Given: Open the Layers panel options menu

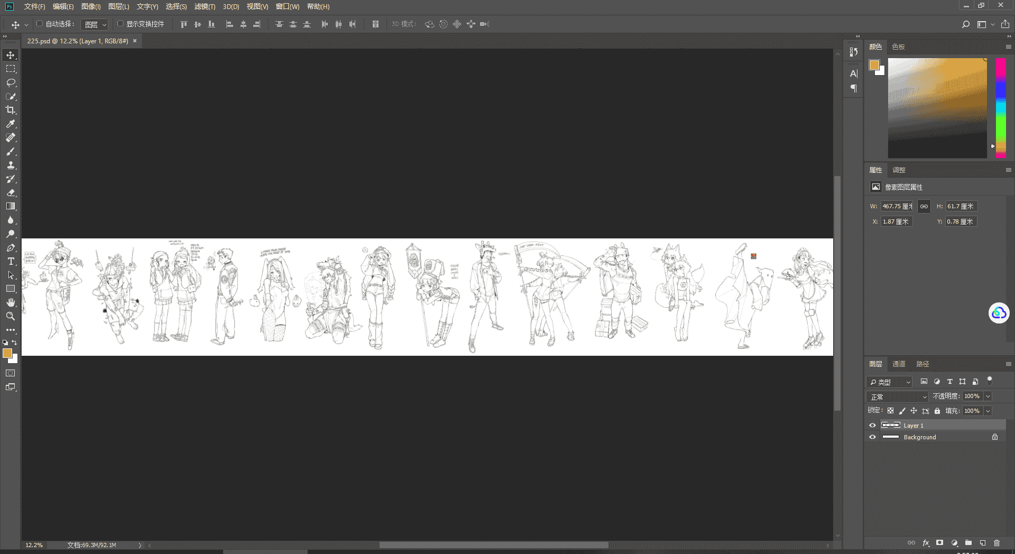Looking at the screenshot, I should coord(1008,364).
